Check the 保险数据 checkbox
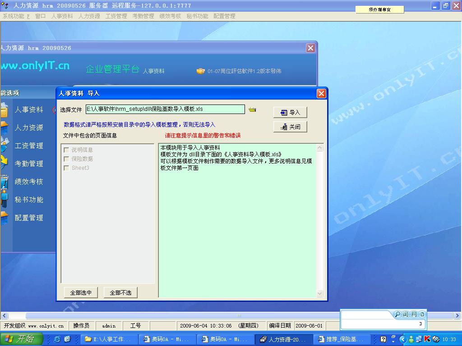This screenshot has width=462, height=346. 66,159
